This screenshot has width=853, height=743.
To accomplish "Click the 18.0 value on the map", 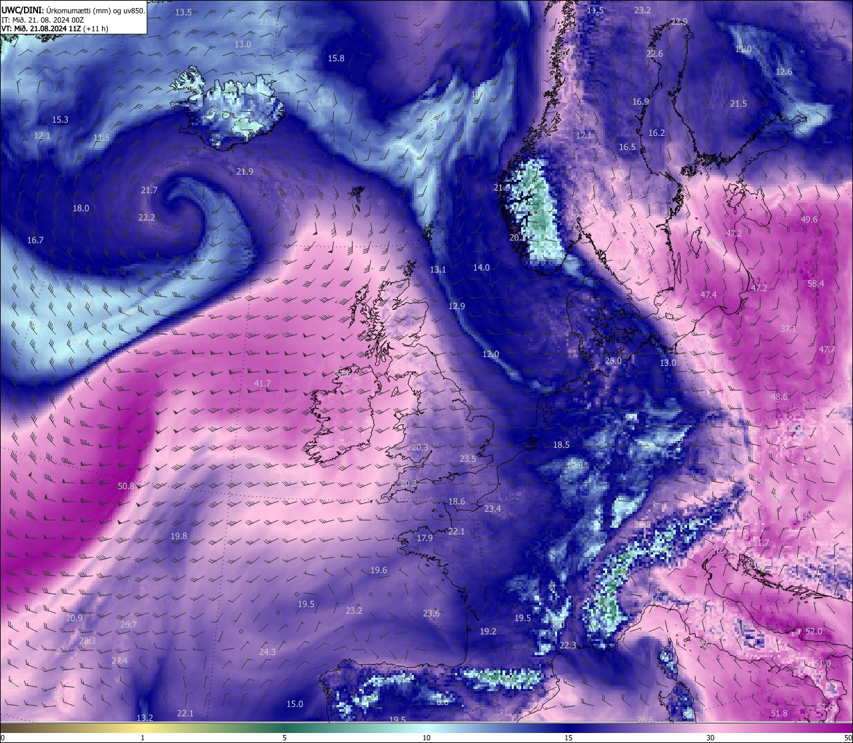I will tap(81, 209).
